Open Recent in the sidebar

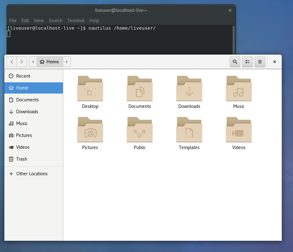34,76
